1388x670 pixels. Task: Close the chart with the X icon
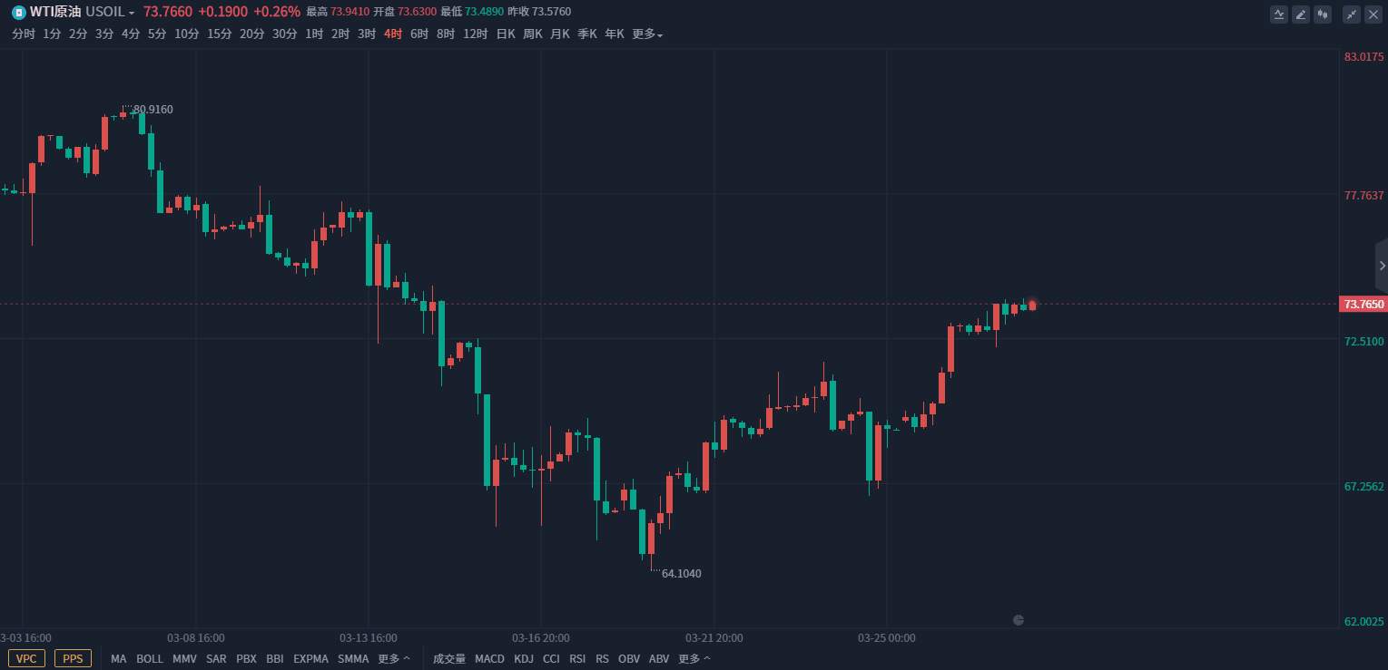coord(1373,14)
